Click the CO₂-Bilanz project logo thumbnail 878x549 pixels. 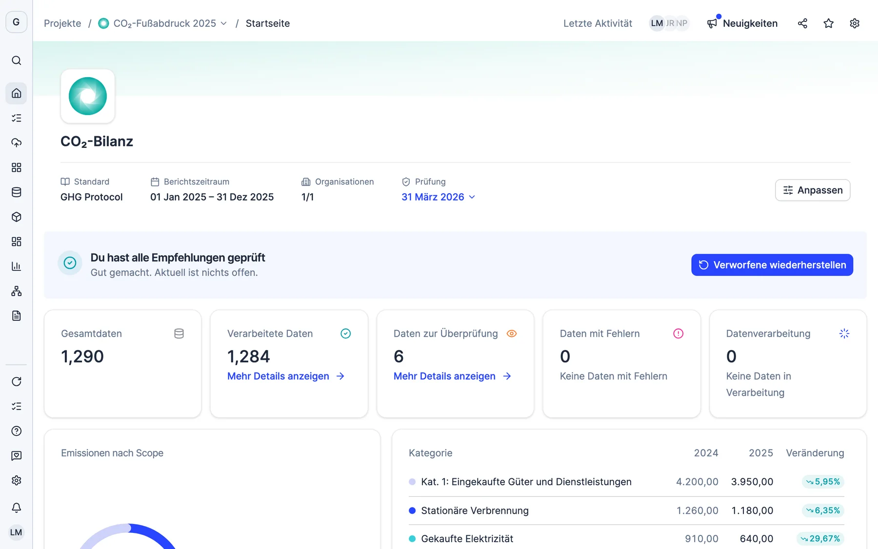click(88, 96)
